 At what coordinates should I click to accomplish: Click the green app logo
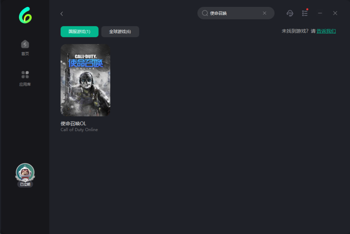tap(25, 15)
